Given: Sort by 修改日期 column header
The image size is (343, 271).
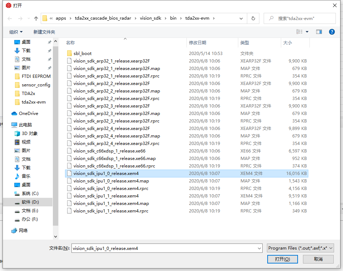Looking at the screenshot, I should point(198,43).
